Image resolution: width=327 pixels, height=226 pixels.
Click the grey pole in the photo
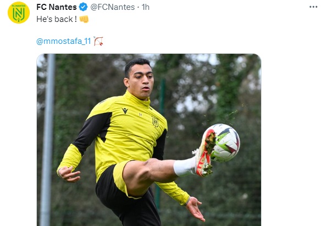coord(48,140)
